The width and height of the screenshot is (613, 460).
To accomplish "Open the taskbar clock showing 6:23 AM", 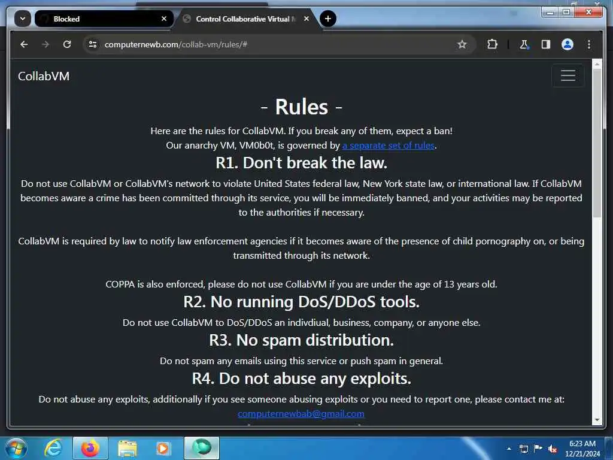I will tap(582, 448).
